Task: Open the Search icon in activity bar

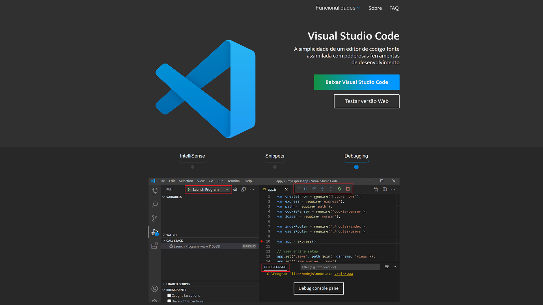Action: tap(154, 204)
